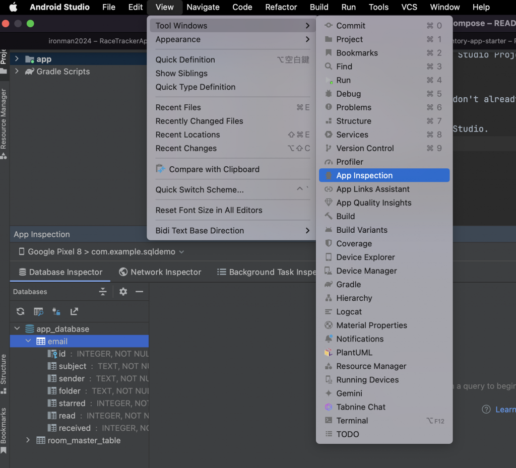Click the ironman2024 – RaceTrackerApp project tab

pyautogui.click(x=97, y=41)
